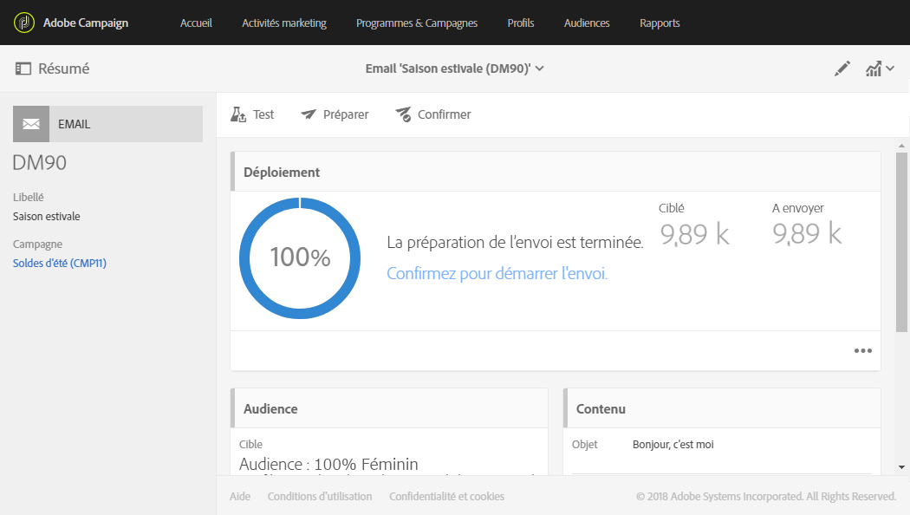Click the Saison estivale label value
The height and width of the screenshot is (515, 910).
click(x=47, y=217)
